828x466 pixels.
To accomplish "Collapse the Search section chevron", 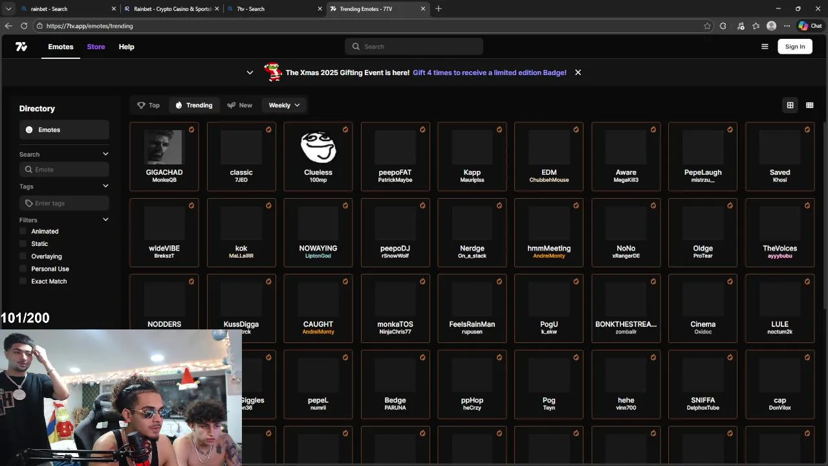I will [x=105, y=154].
